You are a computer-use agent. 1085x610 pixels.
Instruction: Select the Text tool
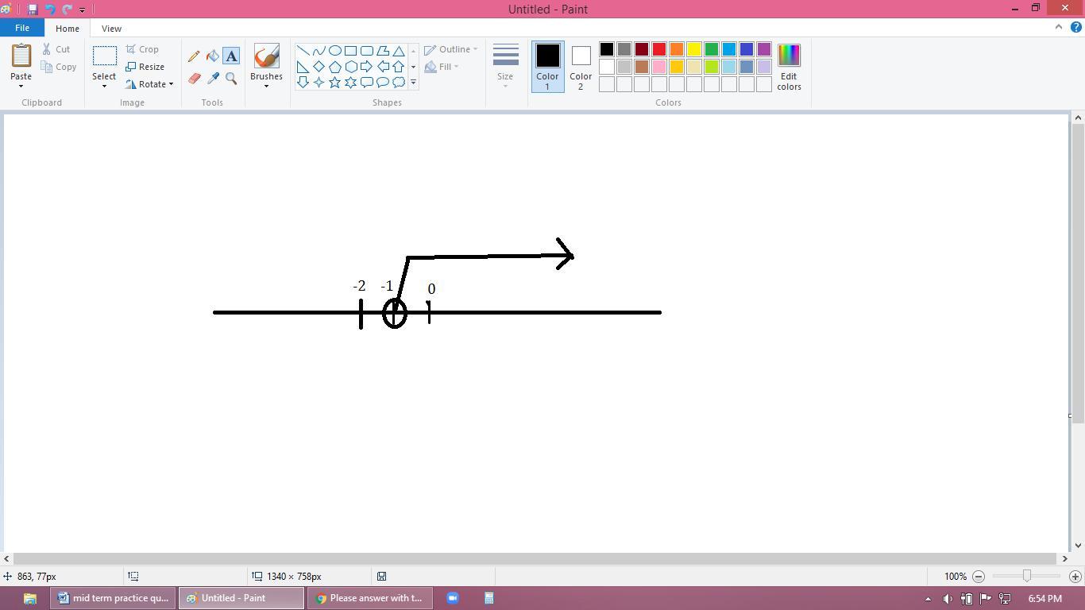231,56
